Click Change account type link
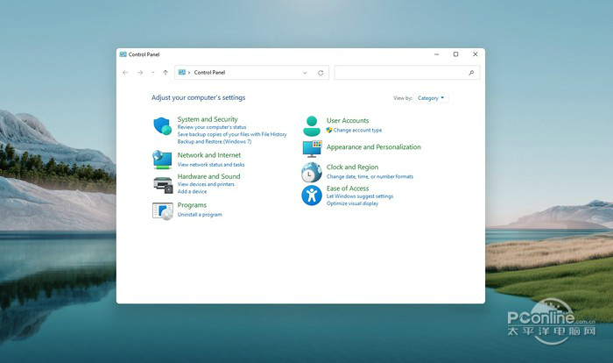The height and width of the screenshot is (363, 613). pyautogui.click(x=357, y=131)
